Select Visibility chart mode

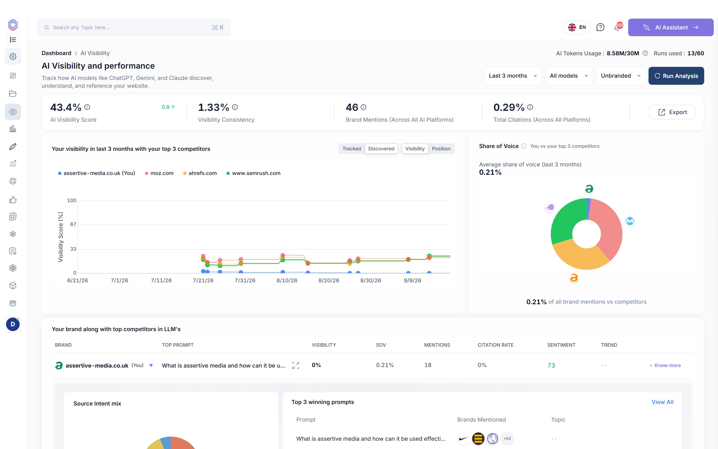415,149
